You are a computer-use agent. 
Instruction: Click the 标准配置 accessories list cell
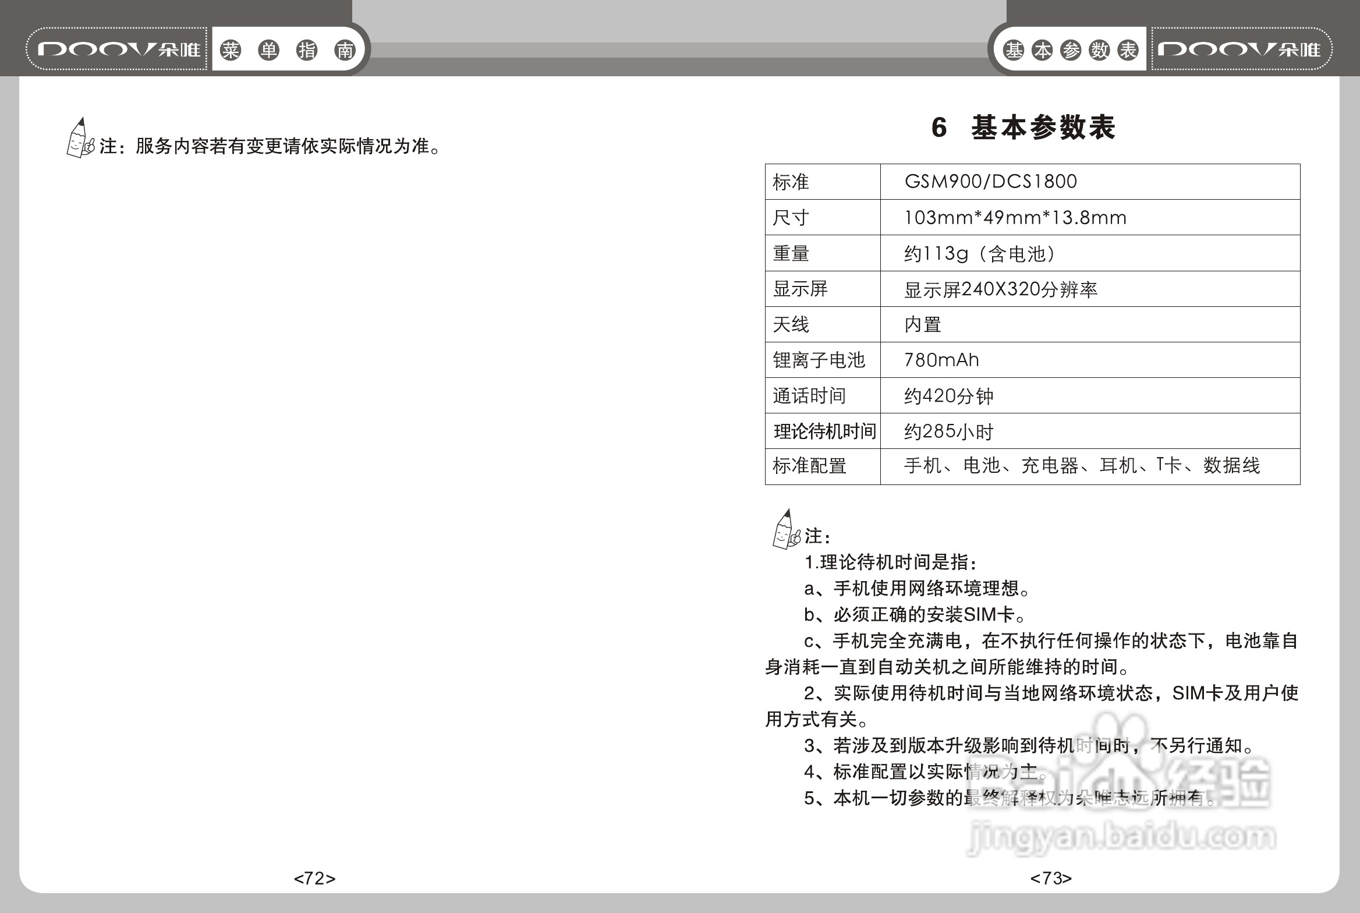pyautogui.click(x=1082, y=466)
